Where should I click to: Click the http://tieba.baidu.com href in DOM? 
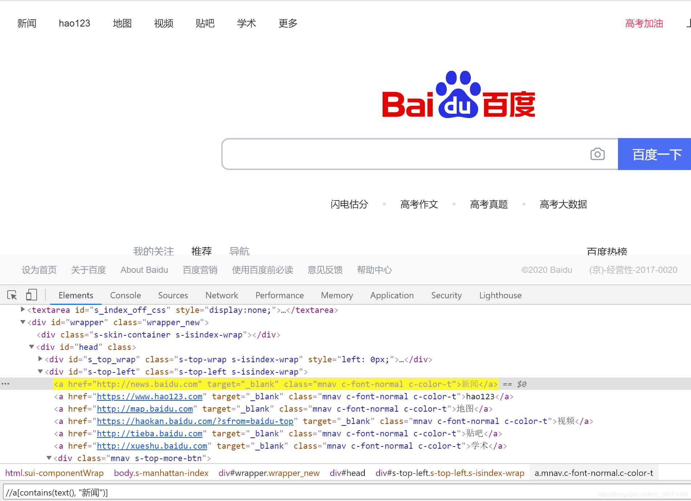click(x=149, y=433)
